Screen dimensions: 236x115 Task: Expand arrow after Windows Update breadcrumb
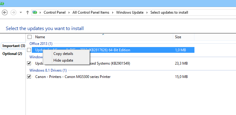click(147, 12)
